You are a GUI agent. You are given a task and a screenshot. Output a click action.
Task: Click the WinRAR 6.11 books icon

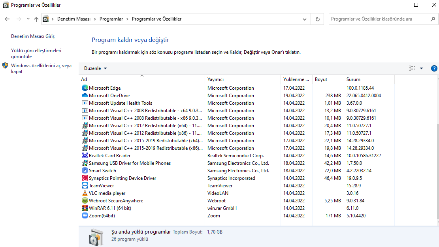[x=84, y=208]
